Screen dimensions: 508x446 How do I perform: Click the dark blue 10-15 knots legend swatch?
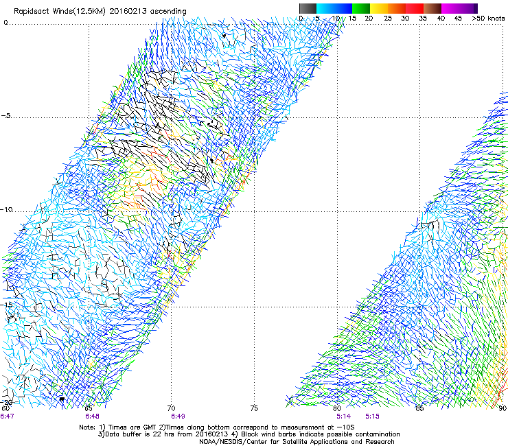click(343, 8)
